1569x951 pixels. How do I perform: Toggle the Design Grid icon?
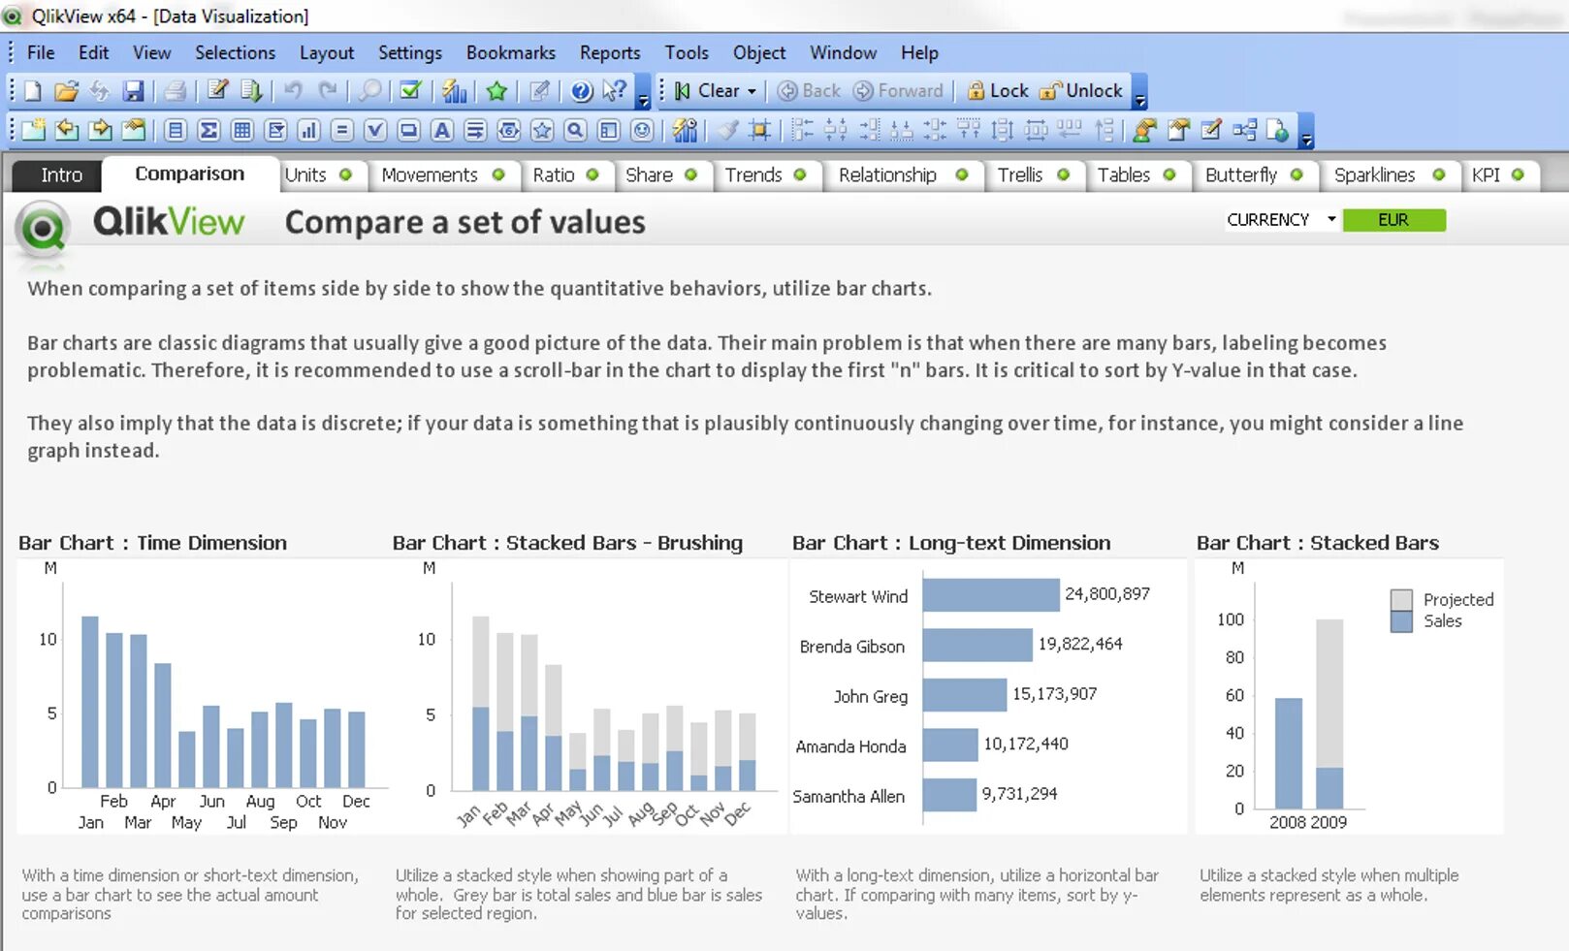point(760,130)
